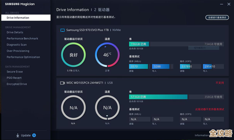Viewport: 234px width, 140px height.
Task: Select Performance Optimization
Action: click(x=23, y=57)
